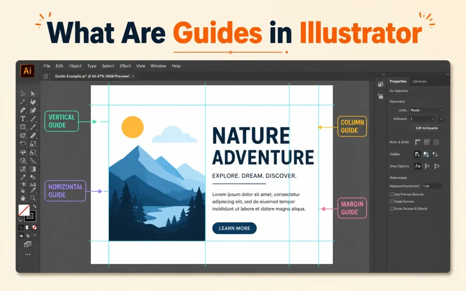Pick the Eraser tool
466x291 pixels.
coord(33,135)
